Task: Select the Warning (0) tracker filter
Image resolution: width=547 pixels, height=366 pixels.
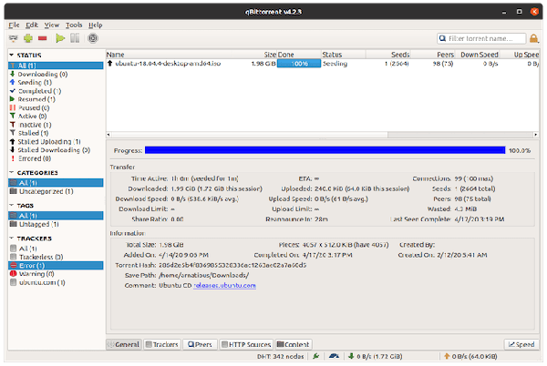Action: click(56, 274)
